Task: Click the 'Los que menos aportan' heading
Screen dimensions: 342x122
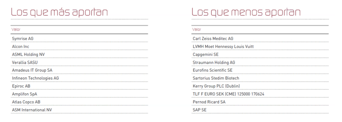Action: click(x=246, y=13)
